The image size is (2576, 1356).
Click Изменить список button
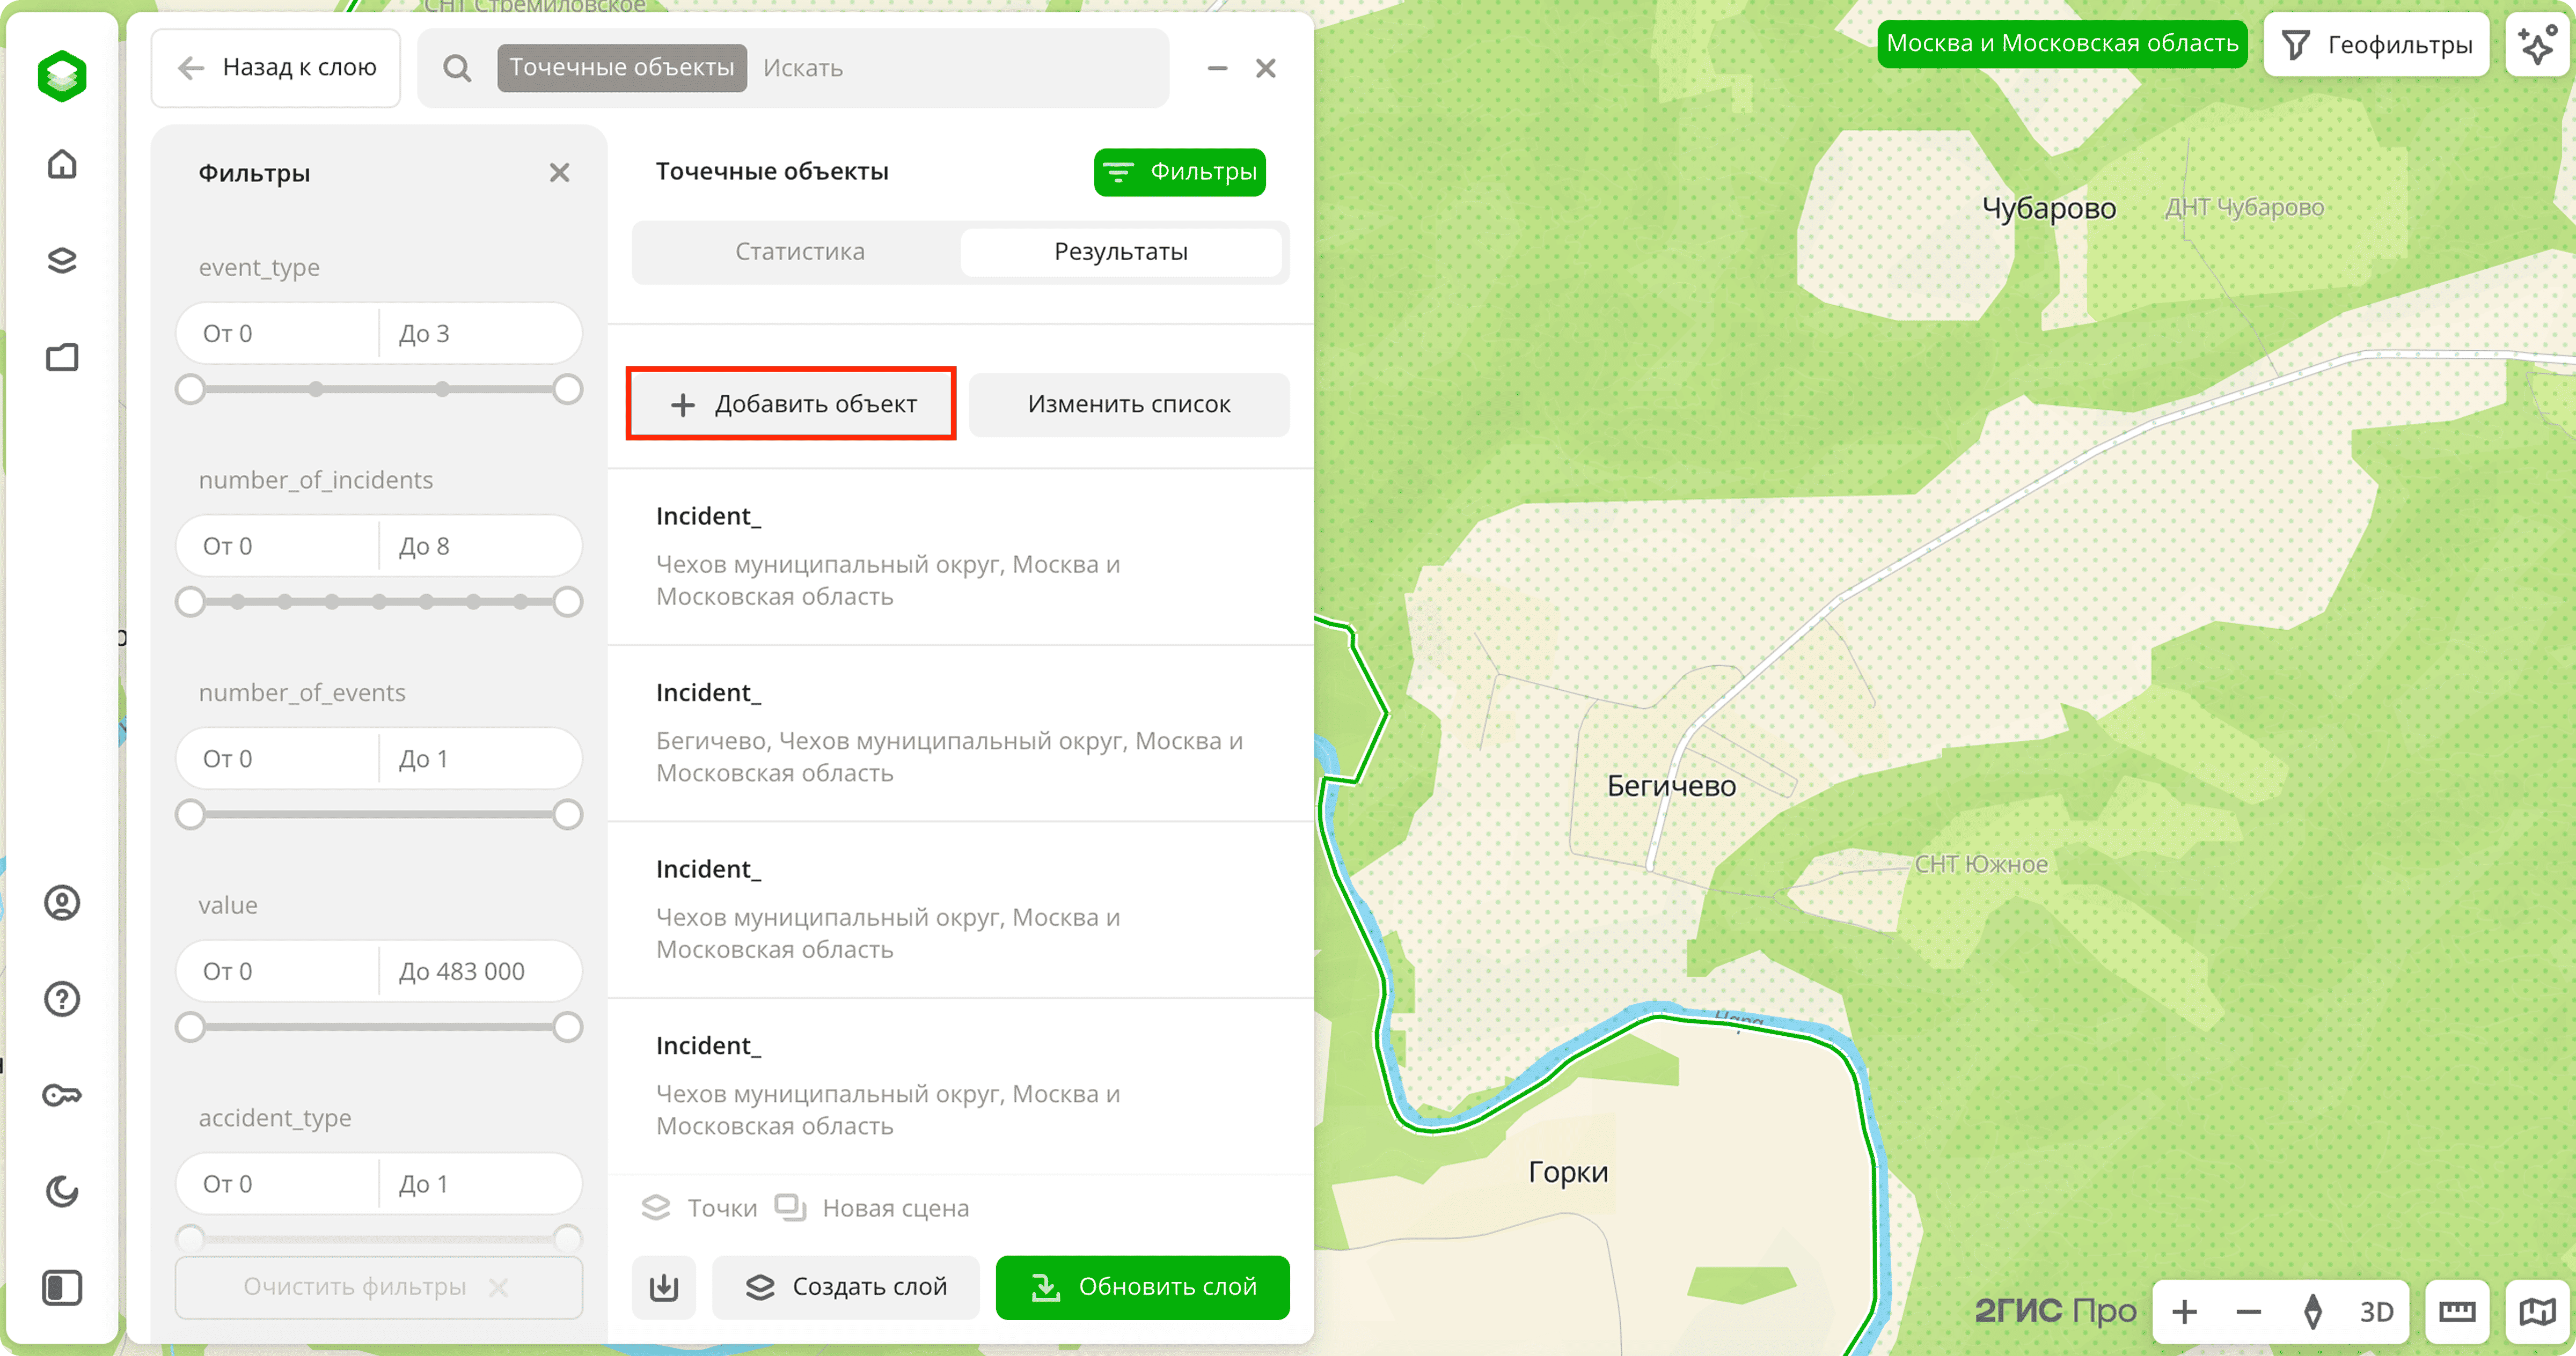(x=1129, y=404)
